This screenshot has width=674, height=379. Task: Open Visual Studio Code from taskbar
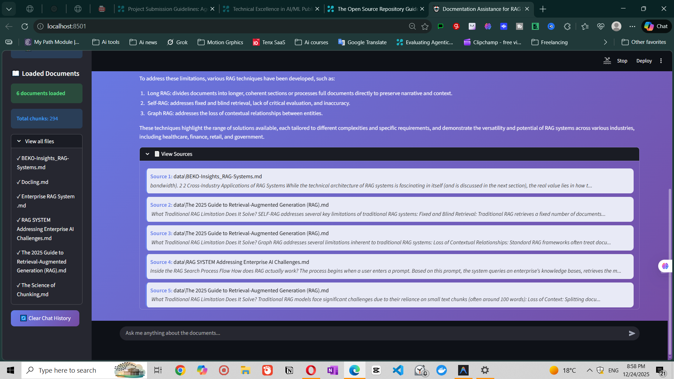[398, 370]
